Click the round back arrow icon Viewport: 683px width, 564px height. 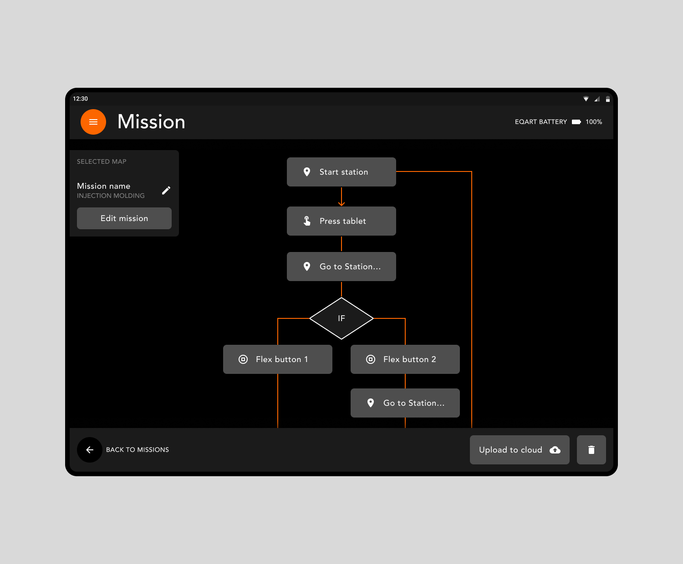tap(90, 450)
